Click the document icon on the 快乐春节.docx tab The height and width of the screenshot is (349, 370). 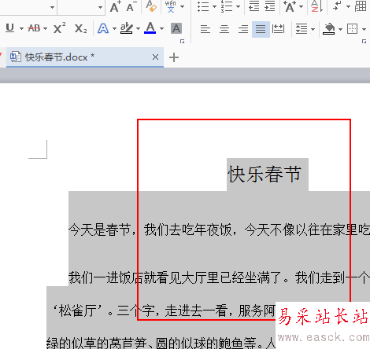(x=16, y=57)
